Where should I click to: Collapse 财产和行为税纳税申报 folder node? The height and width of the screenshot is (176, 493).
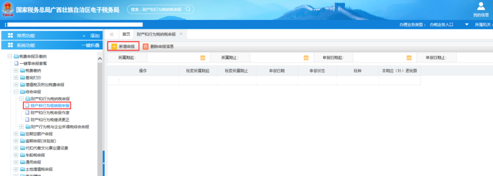[21, 99]
